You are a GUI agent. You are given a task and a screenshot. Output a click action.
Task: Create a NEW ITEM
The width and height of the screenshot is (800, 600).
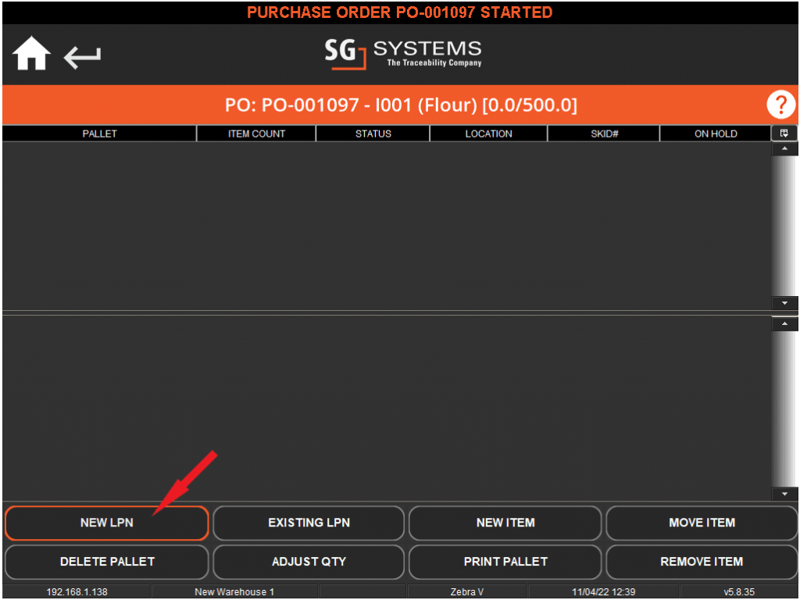tap(505, 523)
